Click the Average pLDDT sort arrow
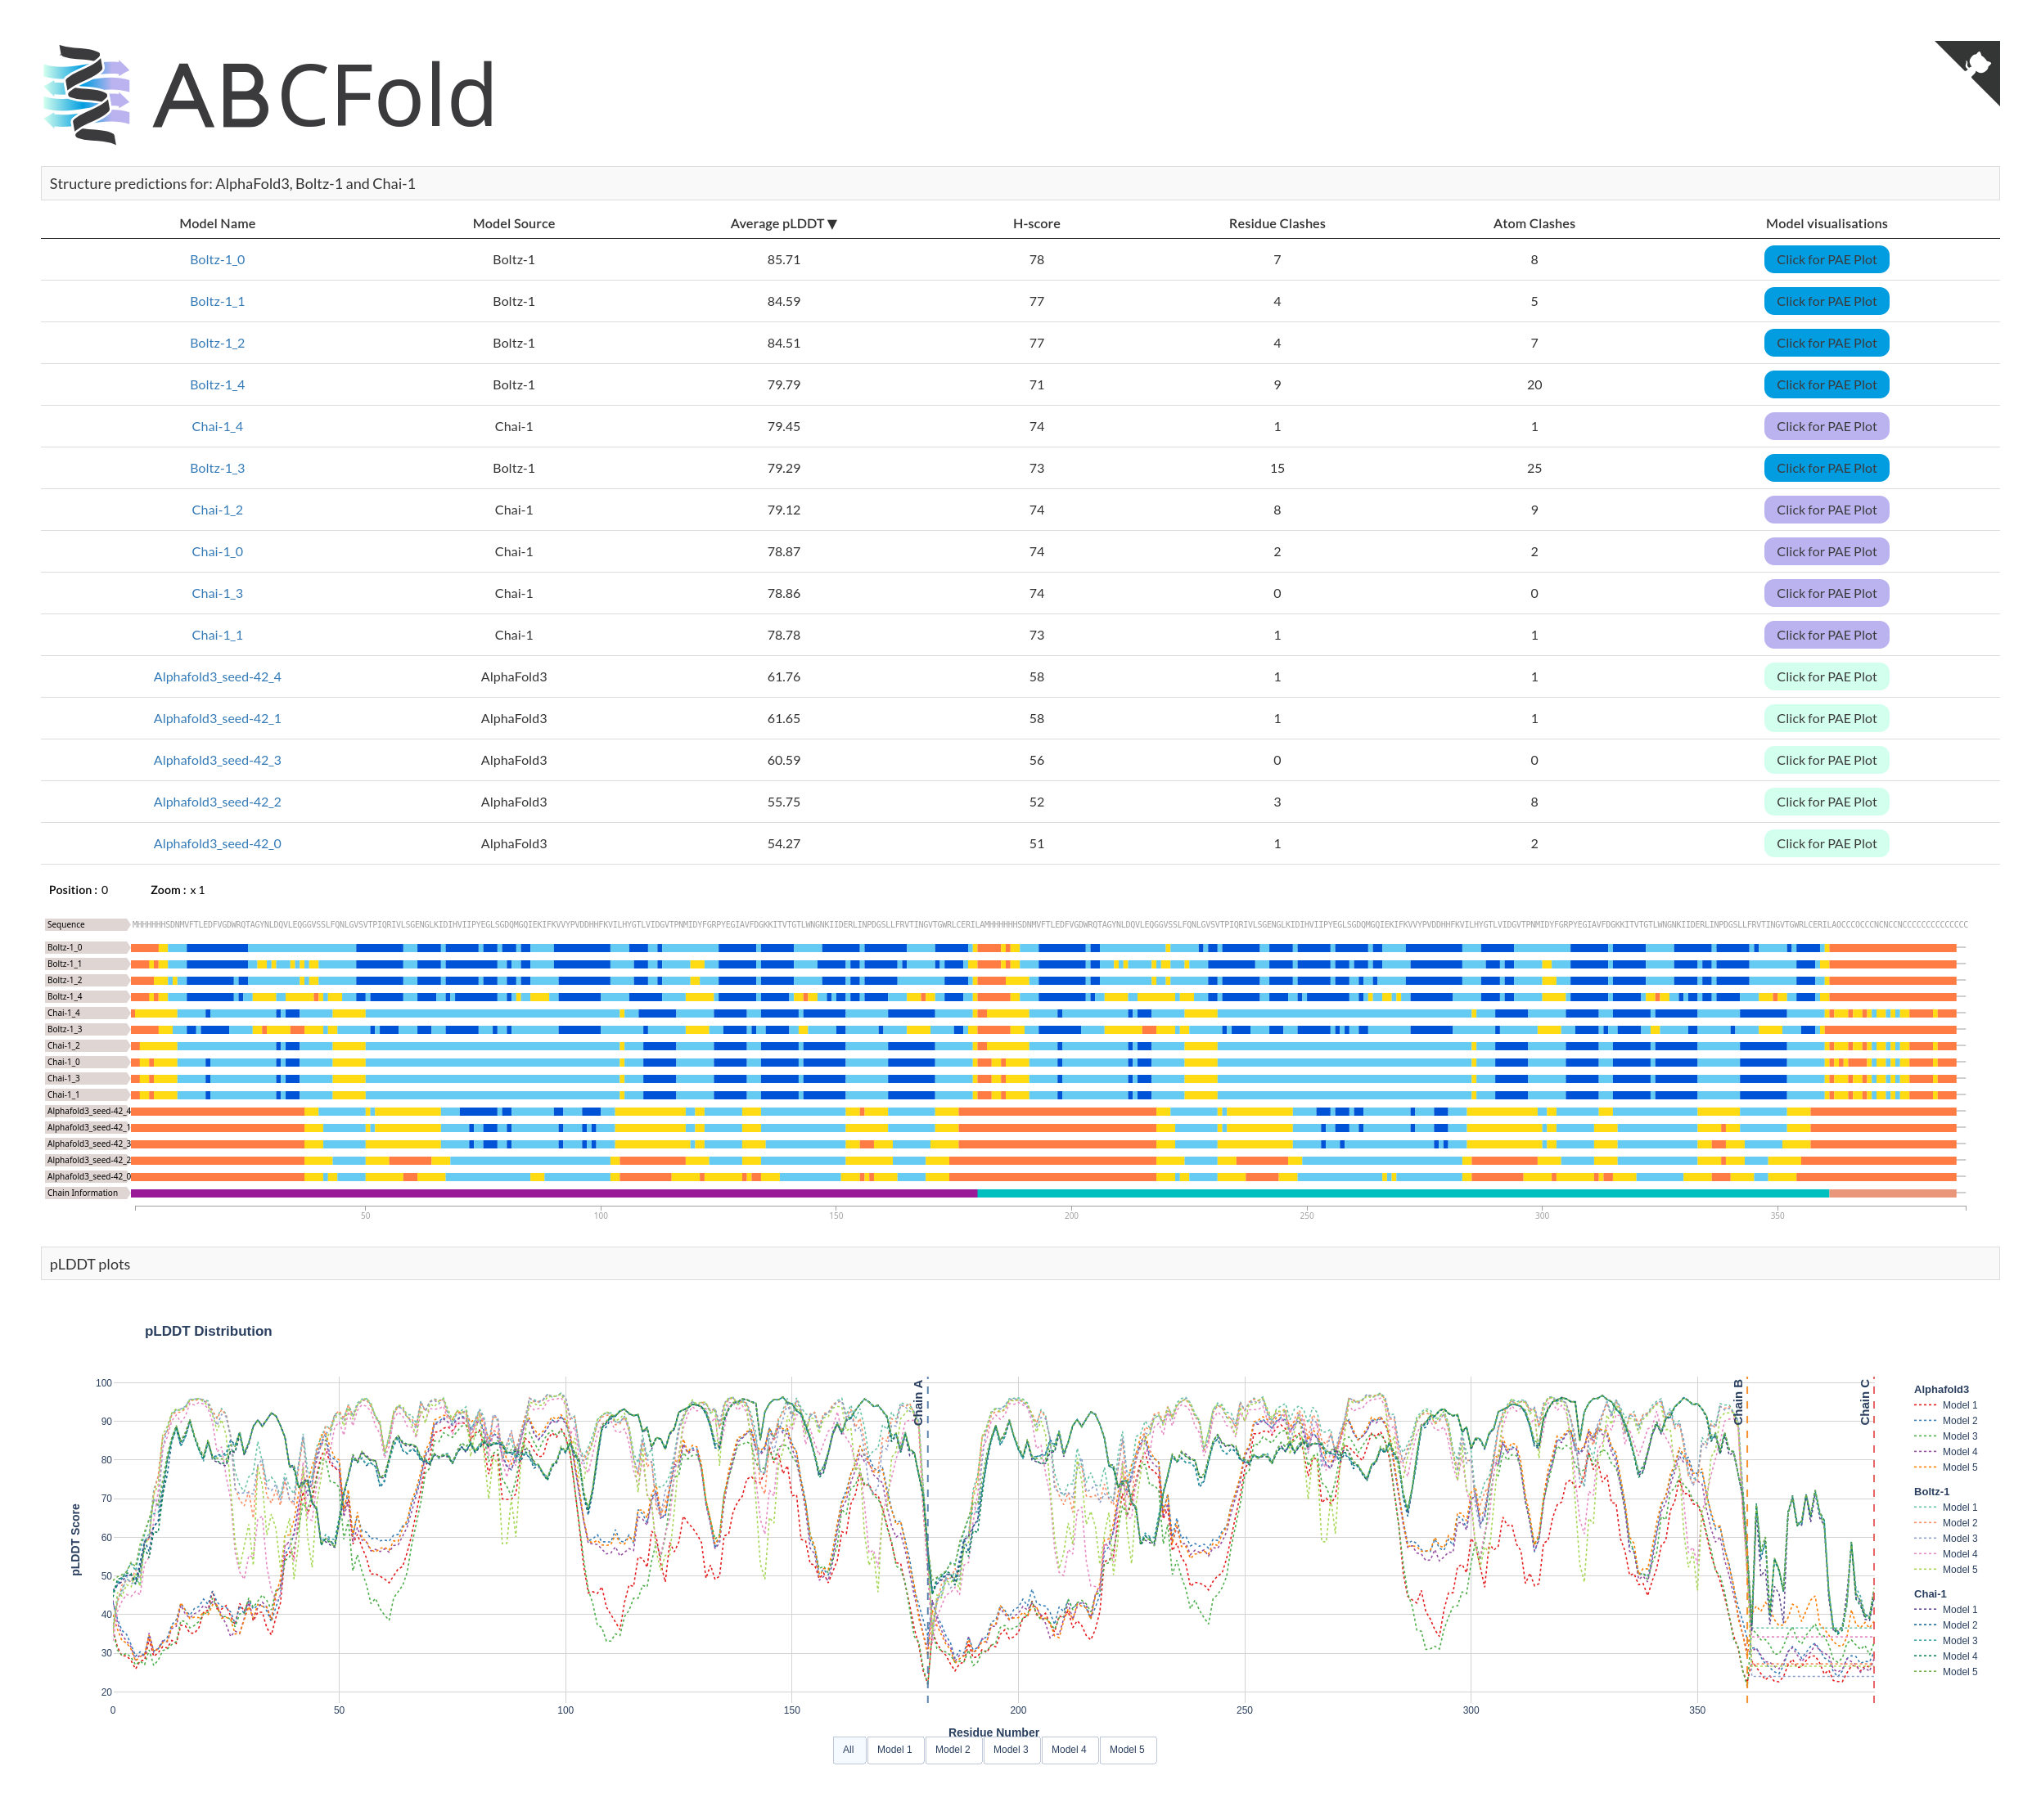2041x1820 pixels. click(832, 224)
